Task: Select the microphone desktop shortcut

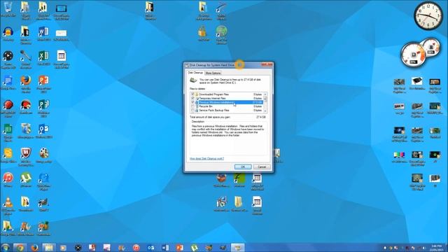Action: (x=26, y=59)
